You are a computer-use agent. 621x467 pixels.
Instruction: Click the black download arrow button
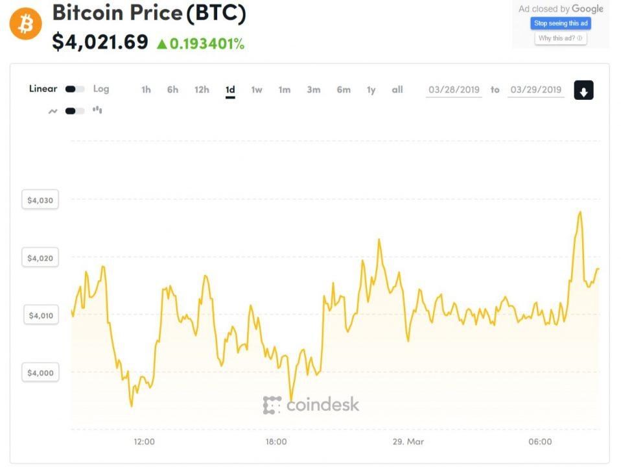(583, 90)
